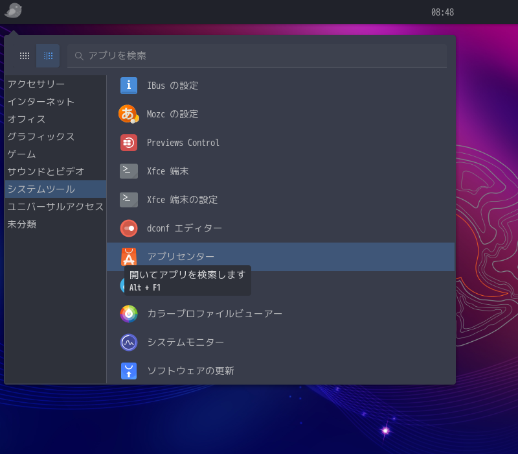
Task: Select the オフィス category
Action: tap(56, 119)
